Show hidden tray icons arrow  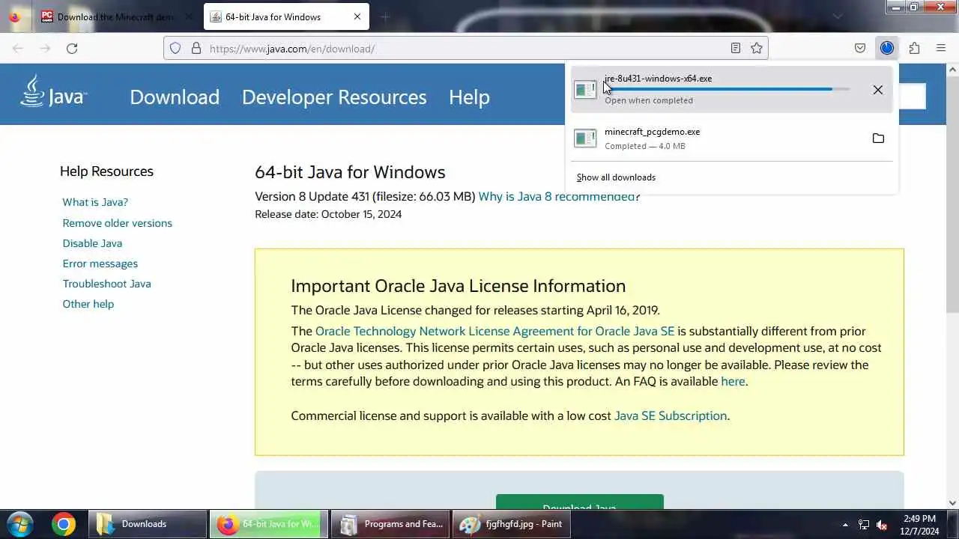tap(845, 525)
